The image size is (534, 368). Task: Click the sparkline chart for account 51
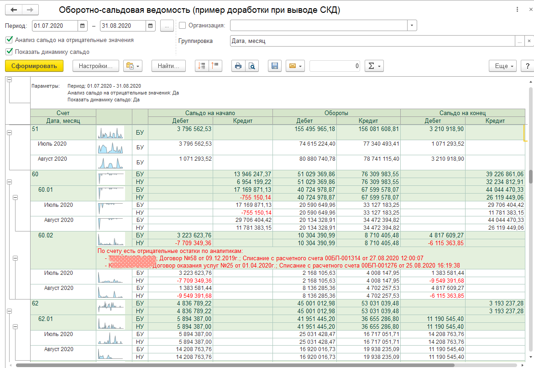(111, 132)
